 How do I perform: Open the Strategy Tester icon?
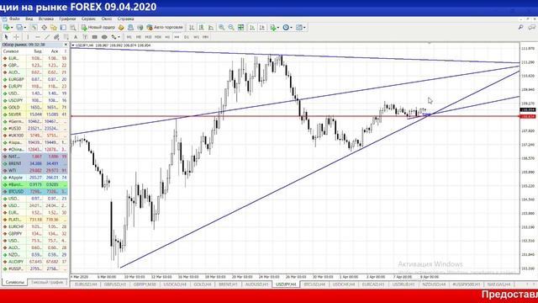pos(73,27)
